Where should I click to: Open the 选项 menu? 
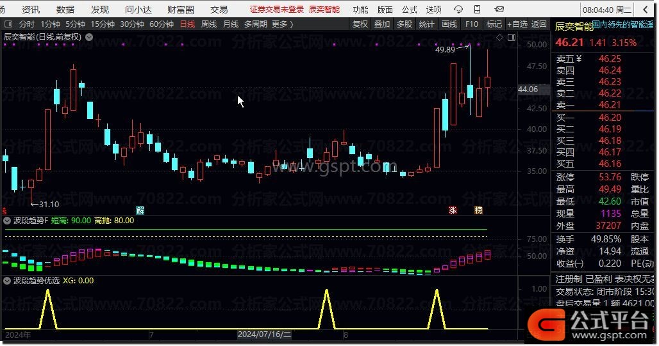(x=433, y=9)
